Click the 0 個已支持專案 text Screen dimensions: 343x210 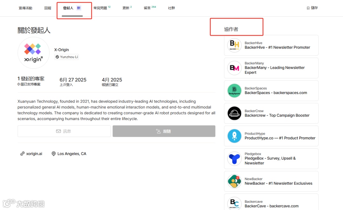coord(29,84)
